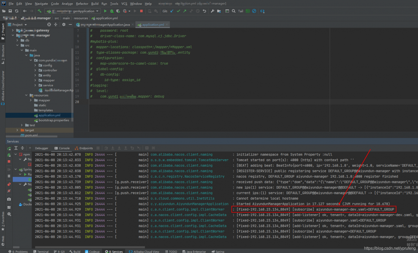Select pom.xml in project tree
Viewport: 418px width, 253px height.
29,135
